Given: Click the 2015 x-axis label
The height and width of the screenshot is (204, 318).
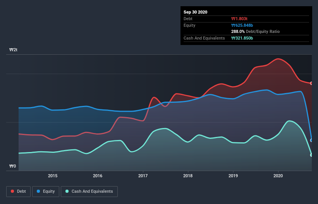Looking at the screenshot, I should coord(53,176).
